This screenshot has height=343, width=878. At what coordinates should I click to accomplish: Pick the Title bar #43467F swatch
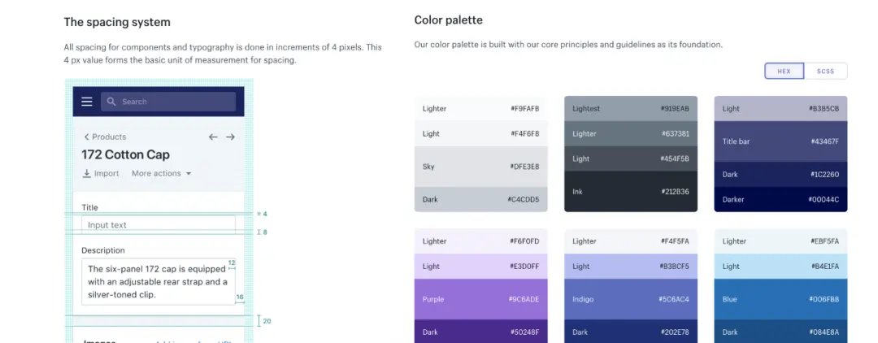[x=780, y=141]
